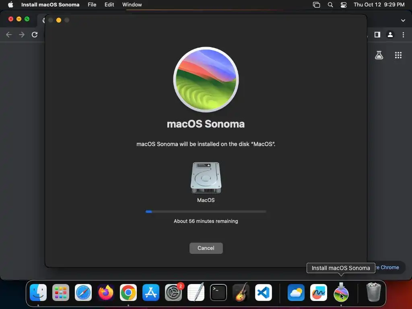412x309 pixels.
Task: Click the macOS Sonoma logo image
Action: (206, 80)
